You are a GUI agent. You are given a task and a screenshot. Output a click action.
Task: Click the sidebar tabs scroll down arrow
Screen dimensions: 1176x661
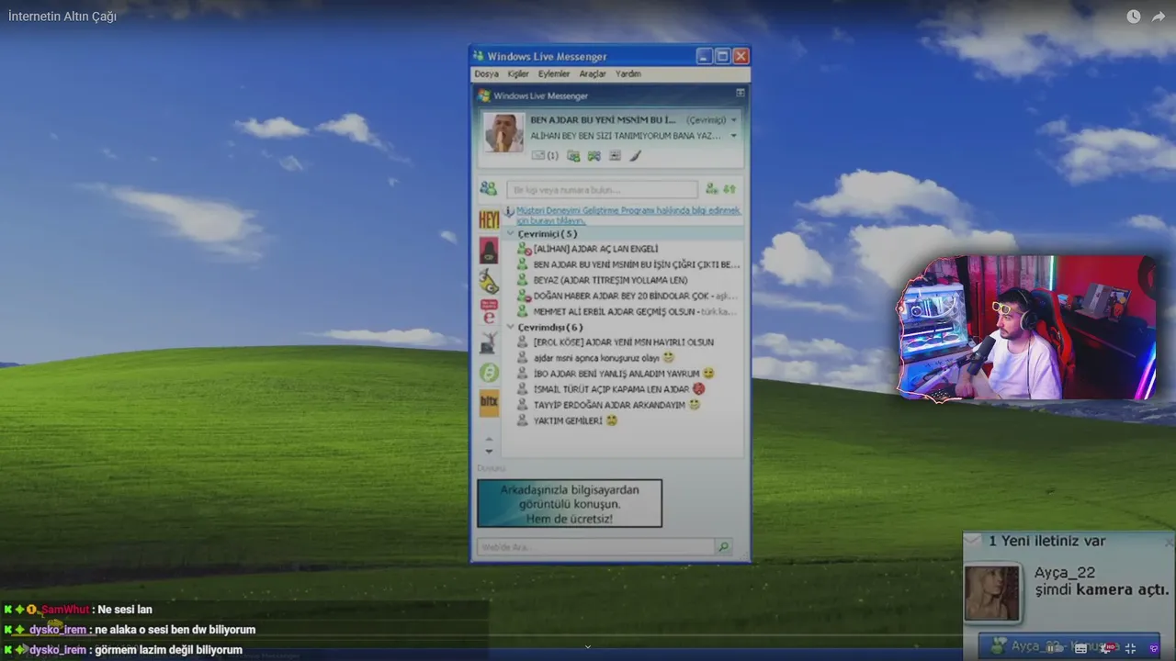click(x=489, y=451)
